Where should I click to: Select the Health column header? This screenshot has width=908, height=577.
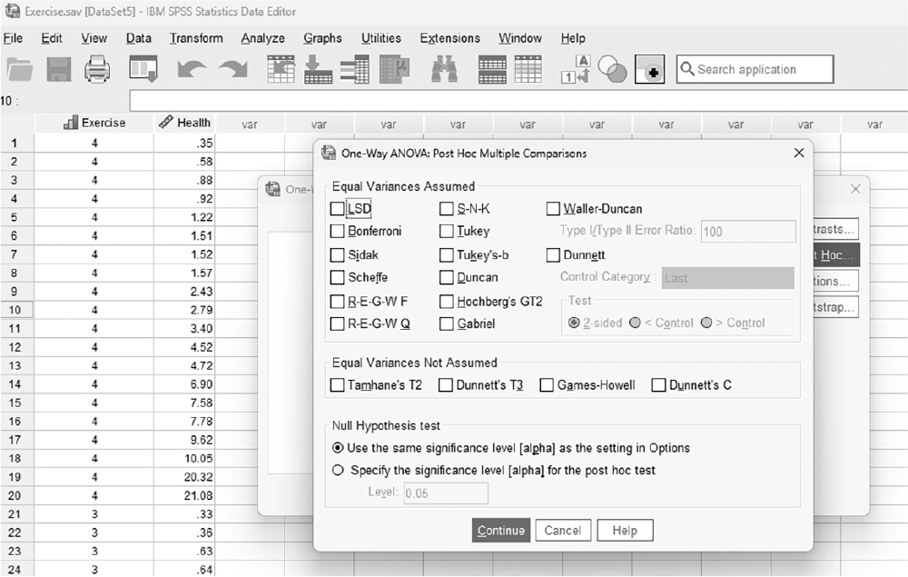coord(184,123)
